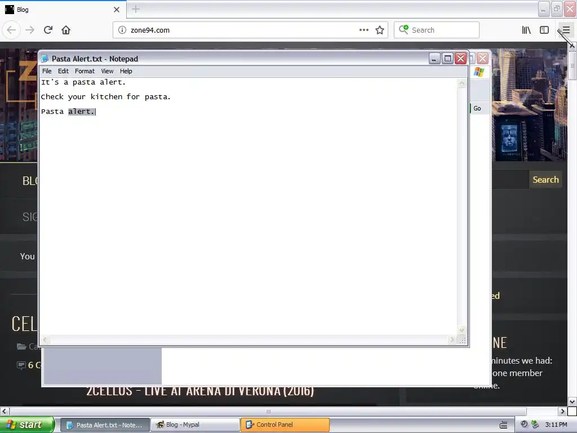577x433 pixels.
Task: Switch to Pasta Alert.txt taskbar button
Action: pos(104,425)
